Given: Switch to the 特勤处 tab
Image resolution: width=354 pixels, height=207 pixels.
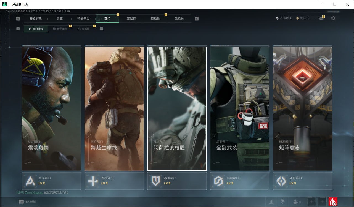Looking at the screenshot, I should [x=155, y=18].
